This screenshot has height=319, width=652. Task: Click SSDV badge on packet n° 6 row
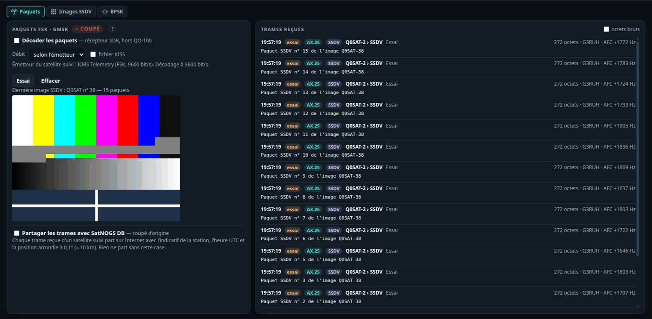pos(333,230)
